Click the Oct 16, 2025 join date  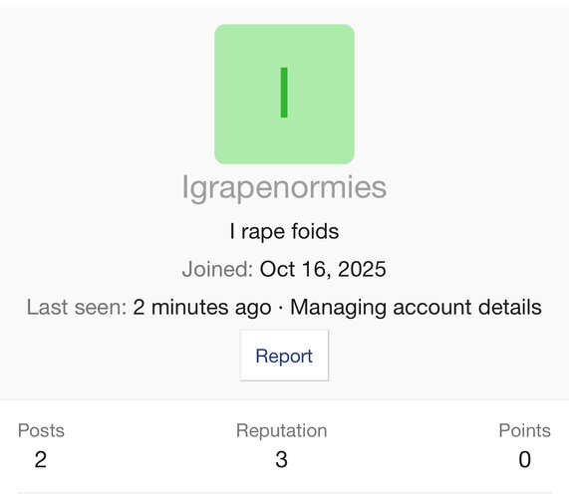tap(323, 269)
